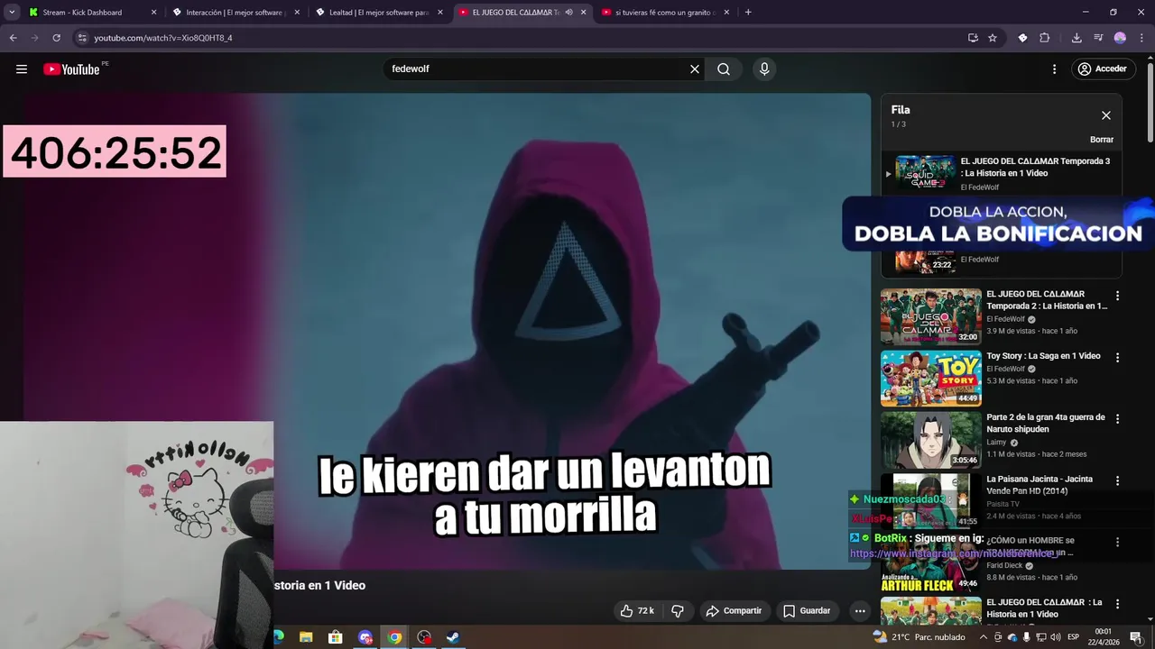Open Steam from the taskbar

(453, 637)
